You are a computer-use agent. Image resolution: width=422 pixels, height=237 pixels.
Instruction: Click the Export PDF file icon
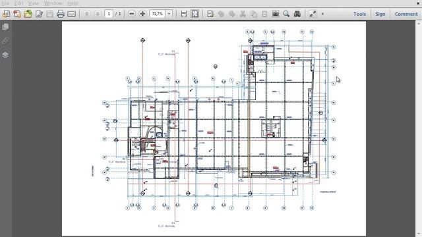17,14
